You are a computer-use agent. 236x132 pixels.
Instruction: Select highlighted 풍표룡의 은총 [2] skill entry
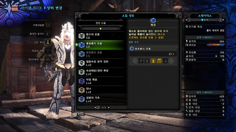101,45
